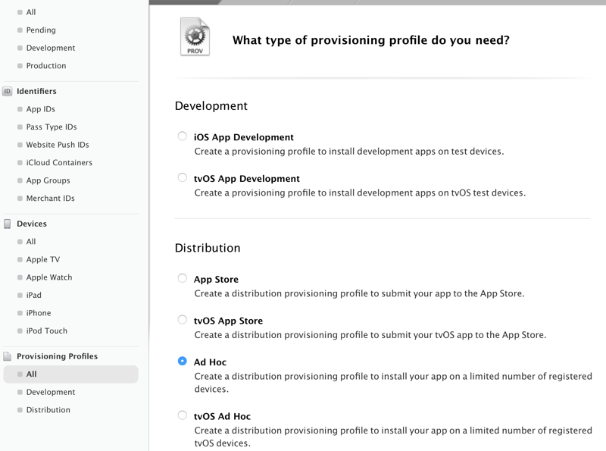Click the Devices section device icon
Image resolution: width=606 pixels, height=451 pixels.
pyautogui.click(x=8, y=224)
